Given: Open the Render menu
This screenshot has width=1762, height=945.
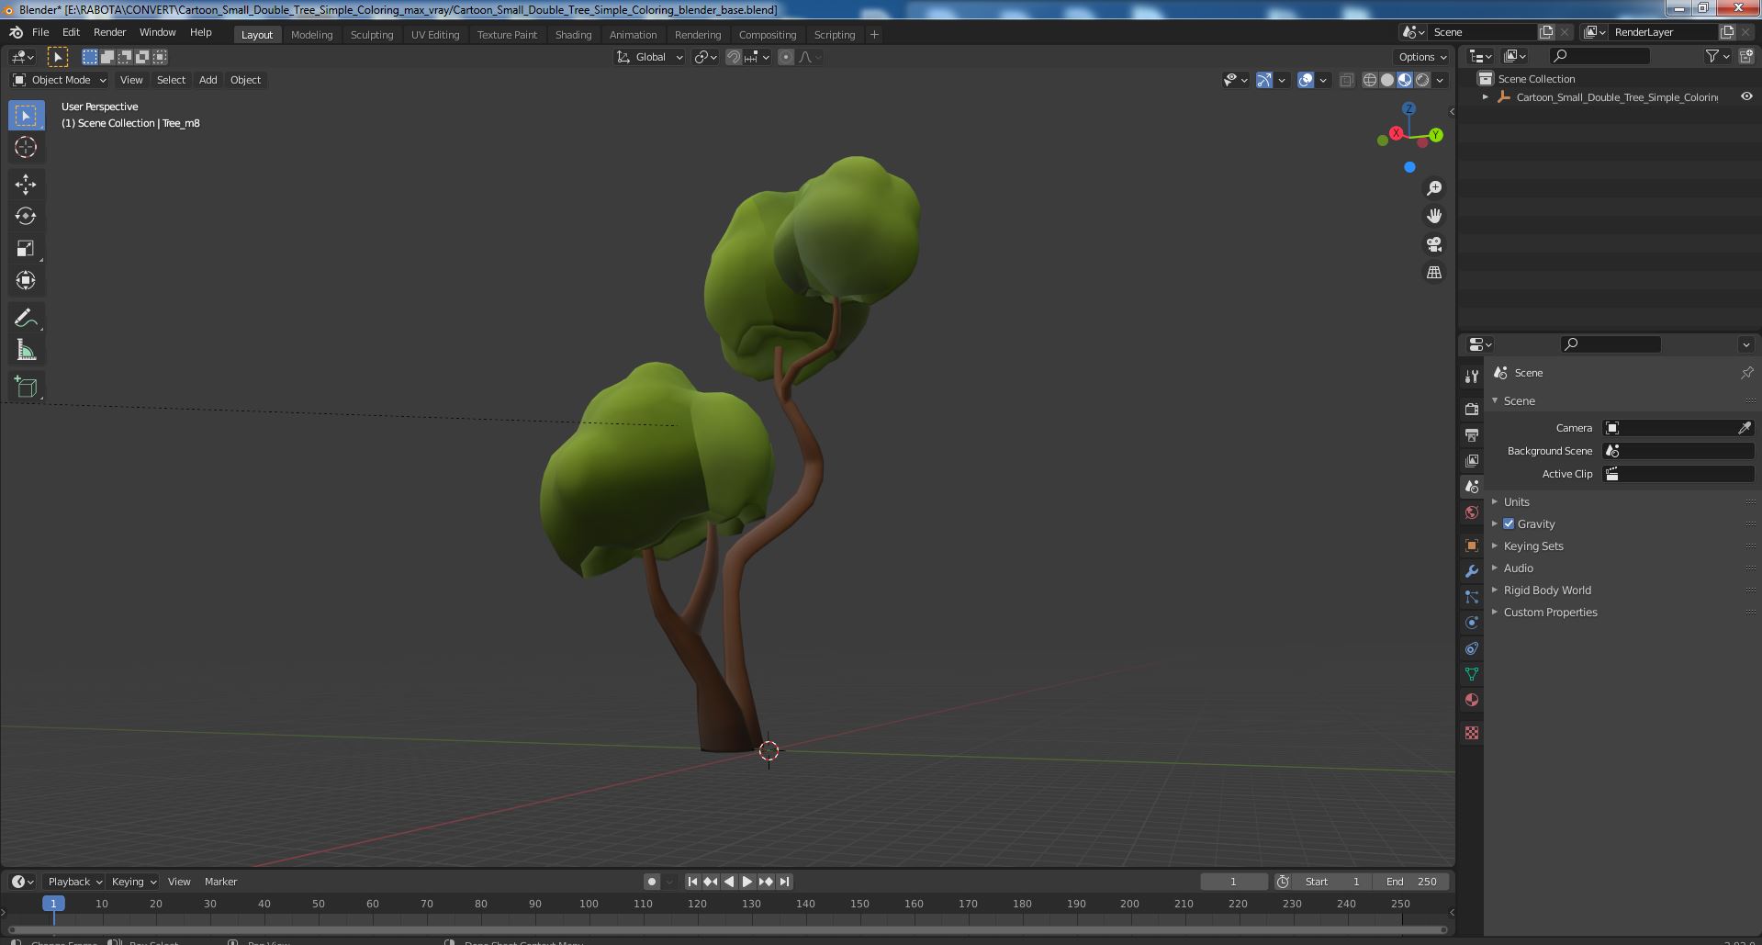Looking at the screenshot, I should 109,32.
